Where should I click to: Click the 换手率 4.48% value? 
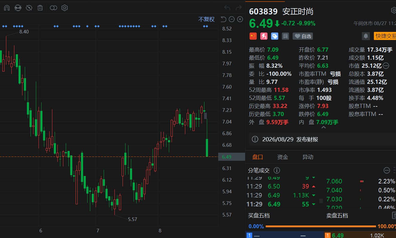[376, 98]
